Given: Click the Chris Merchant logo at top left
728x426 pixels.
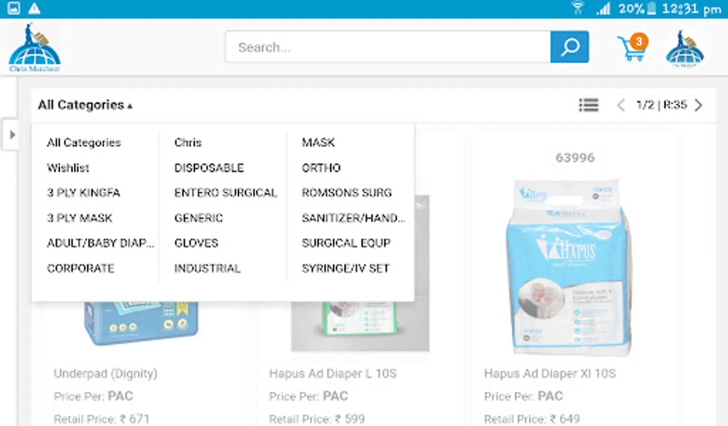Looking at the screenshot, I should pyautogui.click(x=35, y=48).
